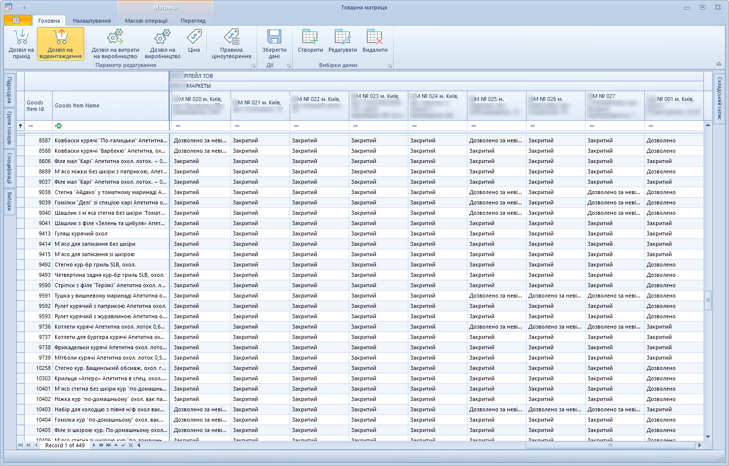Click the edit record navigator button
Image resolution: width=729 pixels, height=466 pixels.
(x=116, y=445)
